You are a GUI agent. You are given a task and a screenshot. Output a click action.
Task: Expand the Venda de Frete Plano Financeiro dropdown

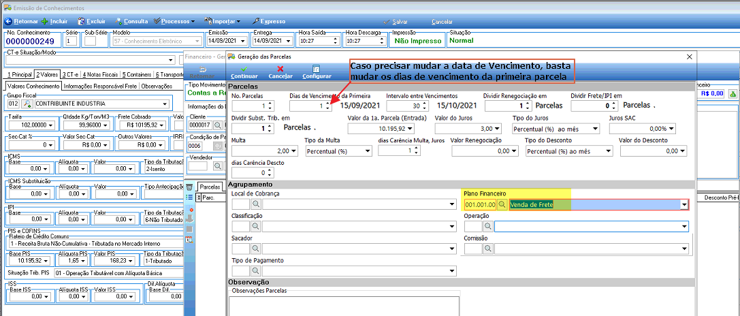tap(684, 204)
